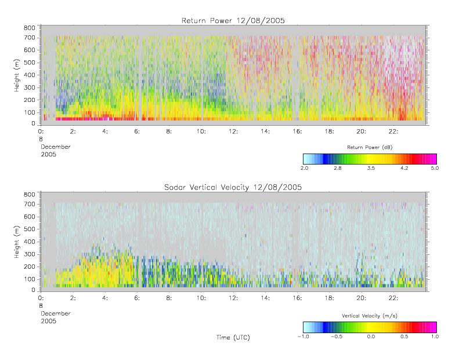Click the 200 height tick of Vertical Velocity plot

29,267
